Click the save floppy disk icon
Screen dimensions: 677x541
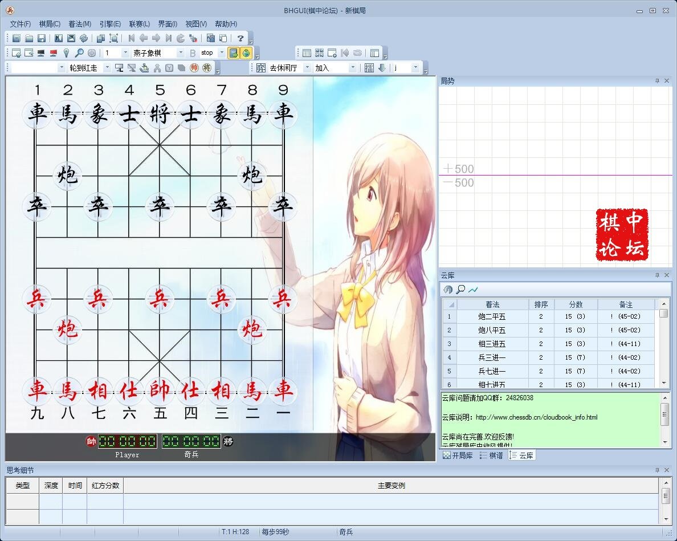pyautogui.click(x=42, y=38)
